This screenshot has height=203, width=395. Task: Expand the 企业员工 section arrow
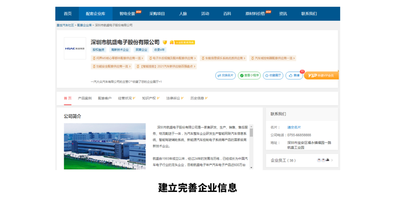[332, 160]
